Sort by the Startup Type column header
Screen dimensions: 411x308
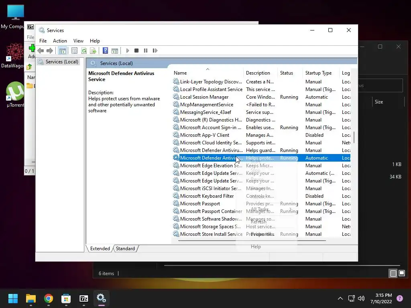click(x=321, y=73)
